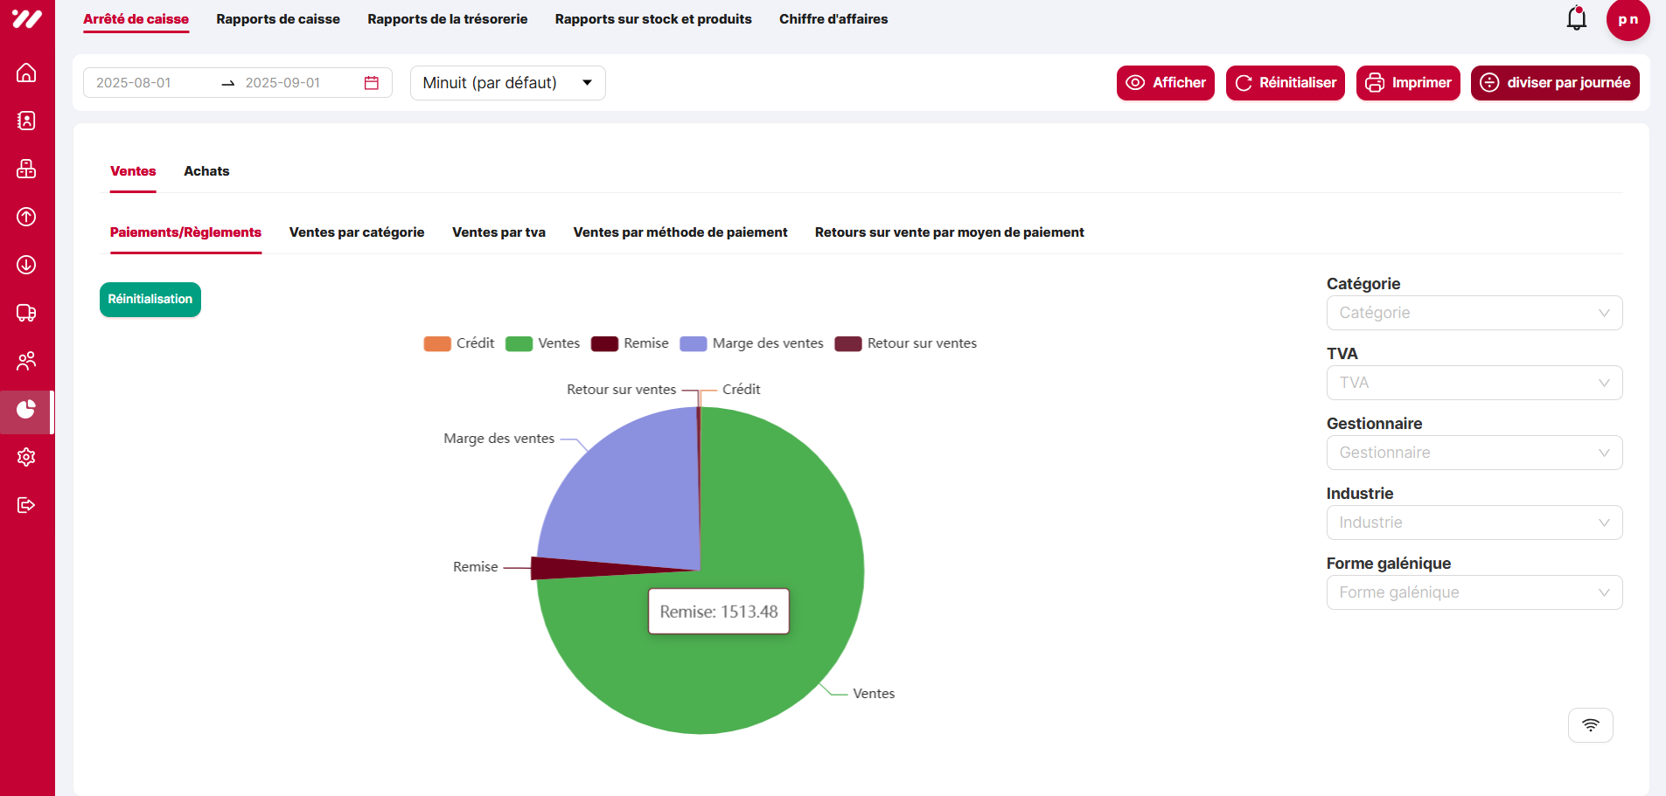The image size is (1666, 796).
Task: Open Rapports de la trésorerie menu
Action: pyautogui.click(x=447, y=19)
